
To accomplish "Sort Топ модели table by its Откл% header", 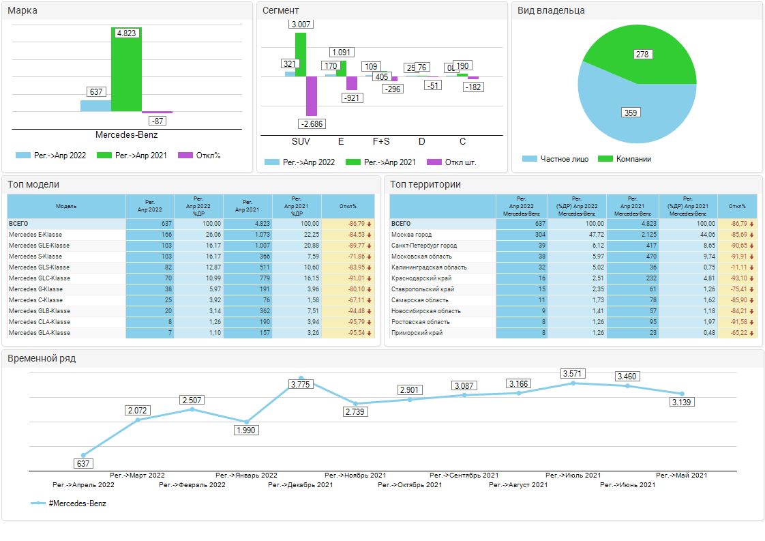I will (348, 206).
